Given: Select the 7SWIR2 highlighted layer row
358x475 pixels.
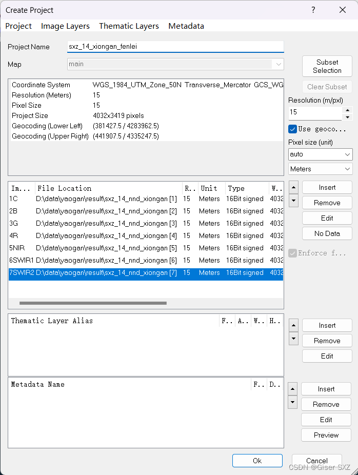Looking at the screenshot, I should [146, 273].
